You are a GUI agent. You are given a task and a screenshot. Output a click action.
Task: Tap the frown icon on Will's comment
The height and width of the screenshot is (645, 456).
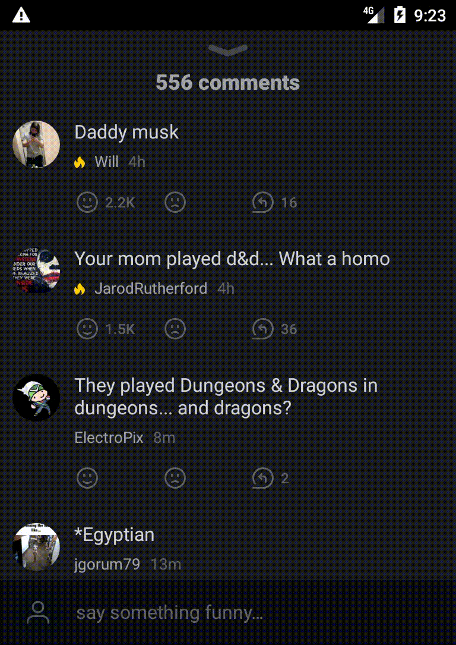175,202
